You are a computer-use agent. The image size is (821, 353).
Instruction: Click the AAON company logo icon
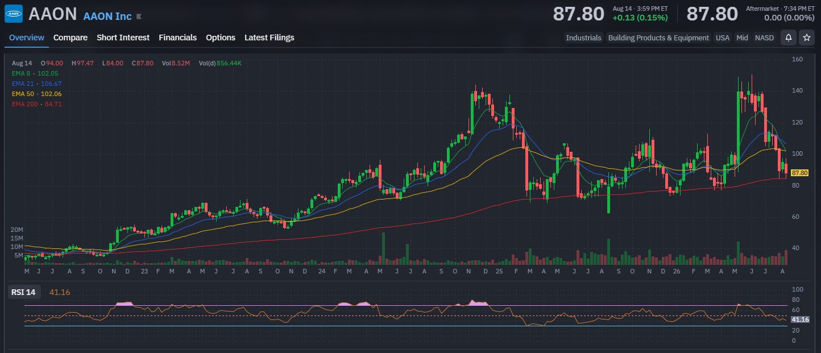pyautogui.click(x=14, y=14)
